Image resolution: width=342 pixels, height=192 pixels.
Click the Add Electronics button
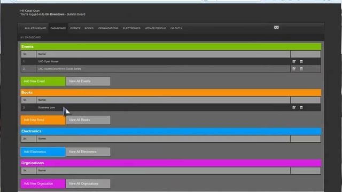[43, 151]
